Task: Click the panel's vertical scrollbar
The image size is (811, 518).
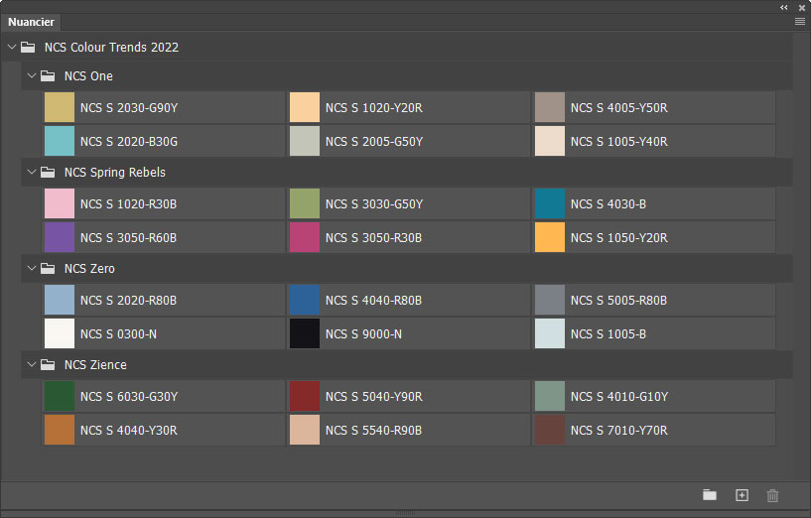Action: [801, 257]
